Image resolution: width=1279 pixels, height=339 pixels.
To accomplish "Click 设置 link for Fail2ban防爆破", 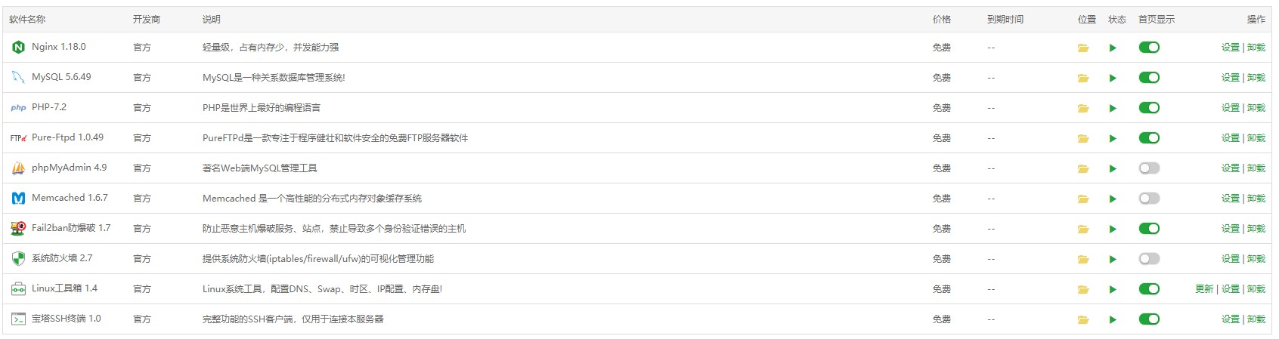I will 1230,229.
